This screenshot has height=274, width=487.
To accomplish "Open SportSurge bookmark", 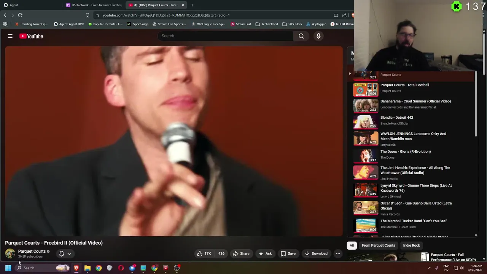I will tap(138, 24).
